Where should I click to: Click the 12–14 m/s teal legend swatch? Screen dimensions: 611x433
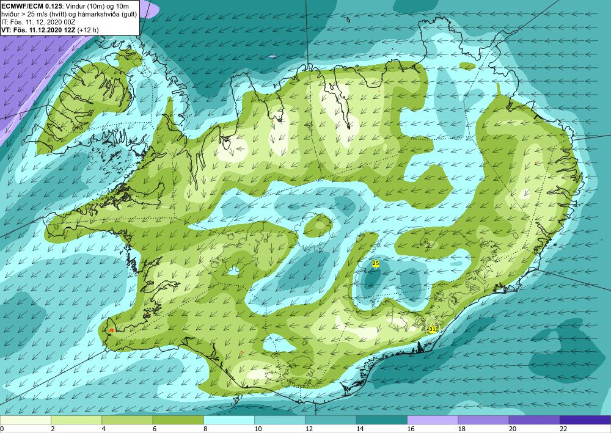[331, 420]
